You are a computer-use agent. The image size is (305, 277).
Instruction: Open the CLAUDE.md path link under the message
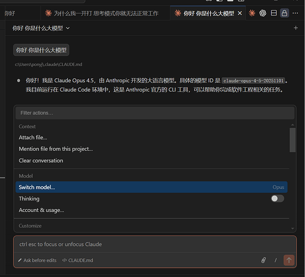pyautogui.click(x=48, y=64)
